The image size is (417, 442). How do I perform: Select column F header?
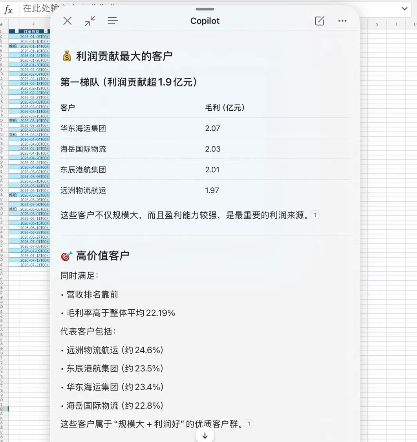tap(33, 24)
